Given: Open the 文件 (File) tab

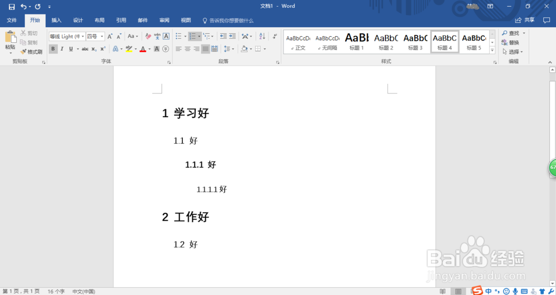Looking at the screenshot, I should 12,20.
